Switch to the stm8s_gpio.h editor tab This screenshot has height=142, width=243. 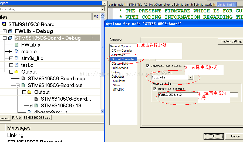(117, 5)
